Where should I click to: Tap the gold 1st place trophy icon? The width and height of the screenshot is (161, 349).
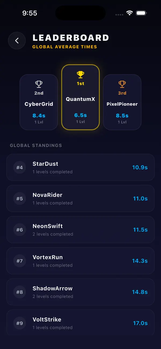click(x=80, y=75)
